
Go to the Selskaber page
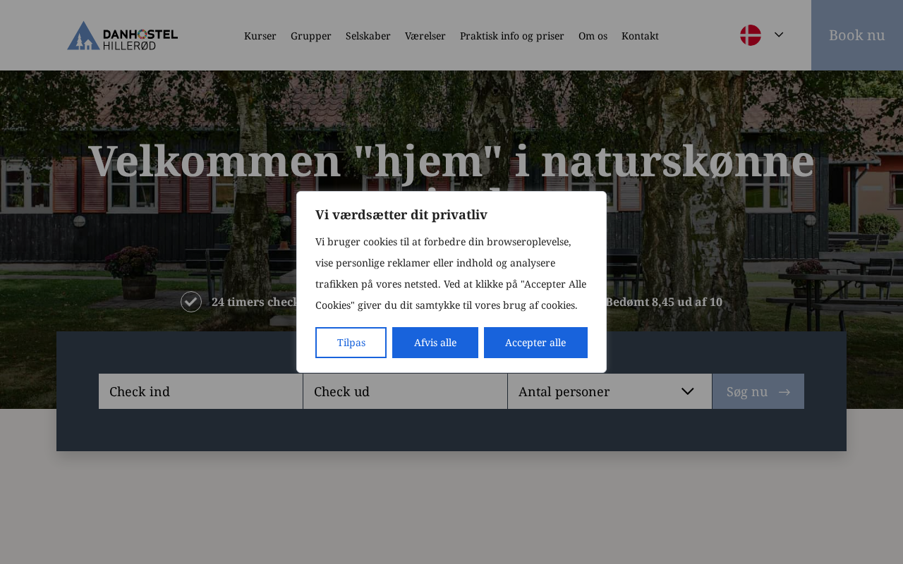pos(368,36)
